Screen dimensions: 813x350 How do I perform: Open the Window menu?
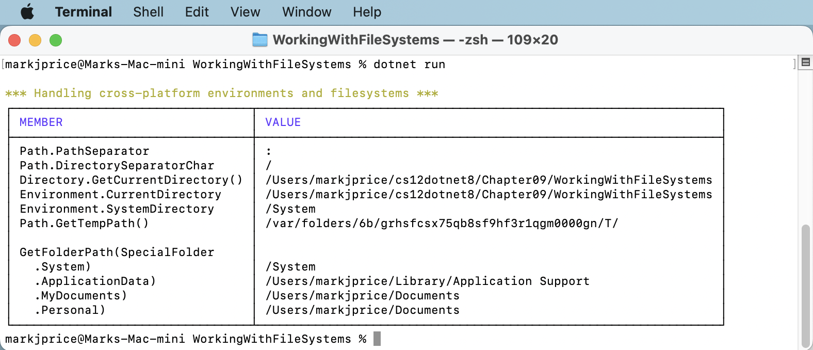pyautogui.click(x=307, y=12)
